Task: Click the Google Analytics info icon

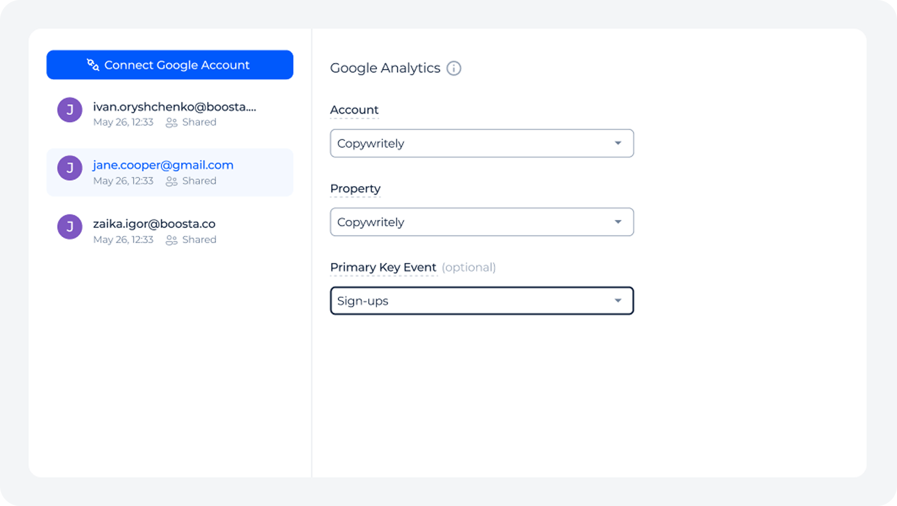Action: click(454, 68)
